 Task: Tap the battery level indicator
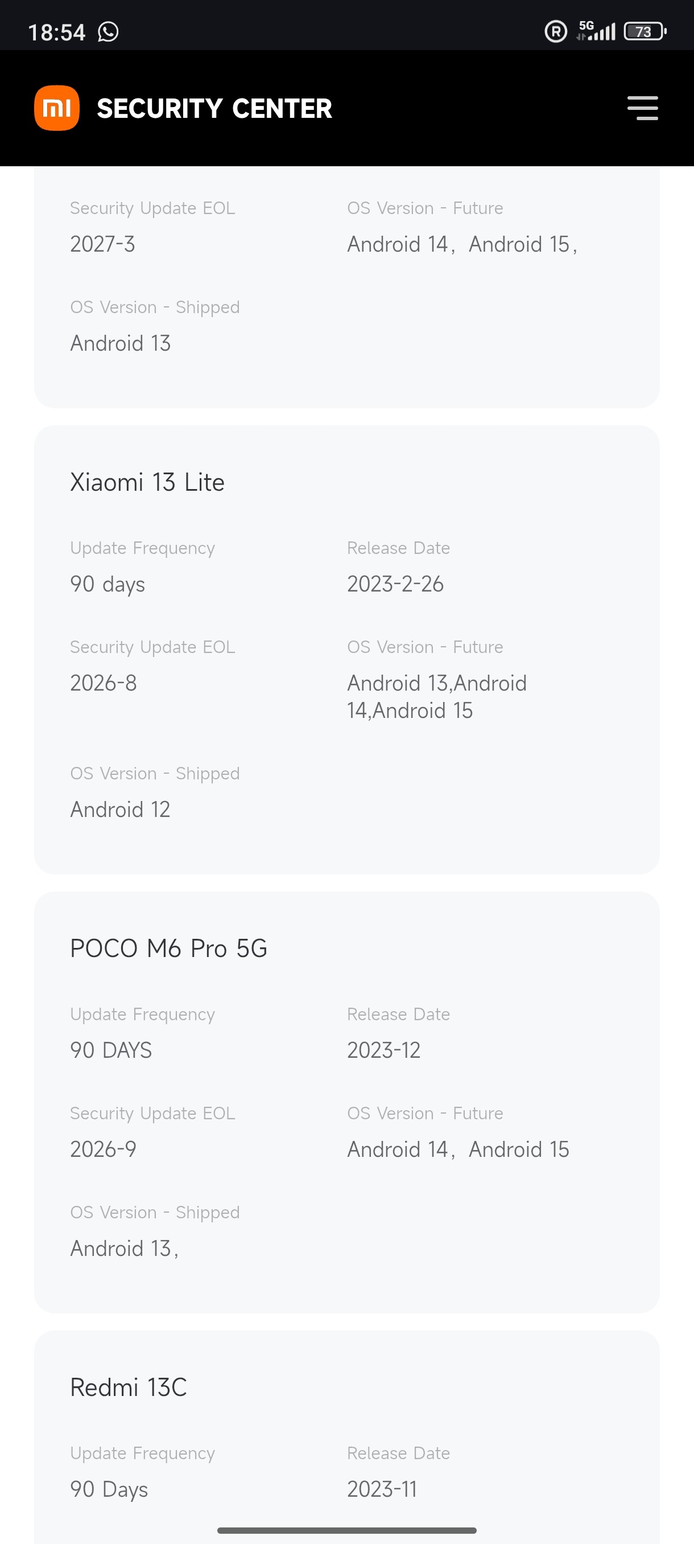coord(645,31)
